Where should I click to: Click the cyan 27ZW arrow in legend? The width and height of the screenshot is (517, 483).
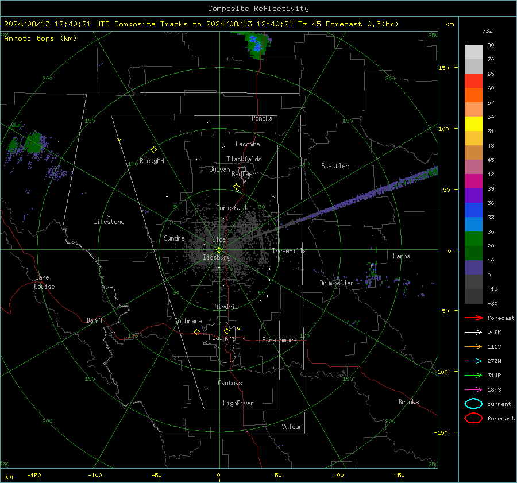pyautogui.click(x=473, y=361)
